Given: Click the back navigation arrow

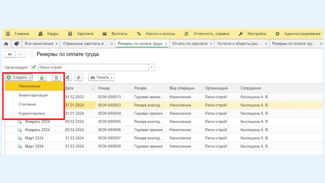Looking at the screenshot, I should 10,55.
